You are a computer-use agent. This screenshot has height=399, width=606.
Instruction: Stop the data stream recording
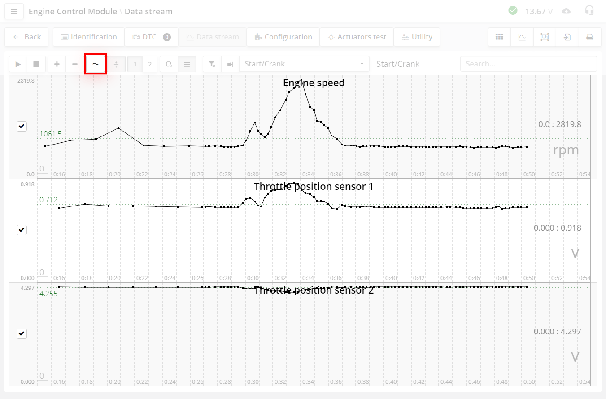tap(36, 64)
